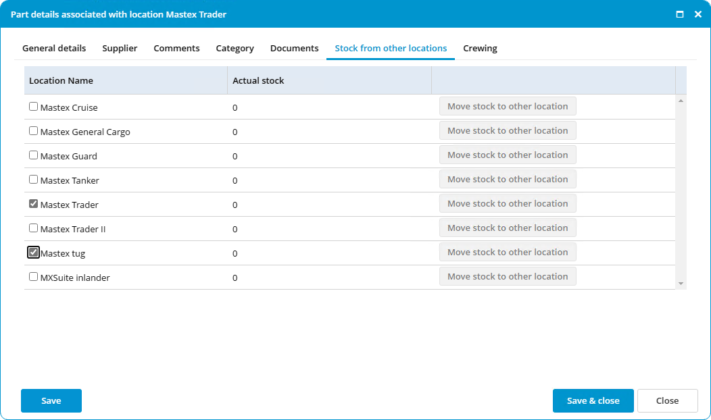The image size is (711, 420).
Task: Click the MXSuite inlander location name
Action: (75, 278)
